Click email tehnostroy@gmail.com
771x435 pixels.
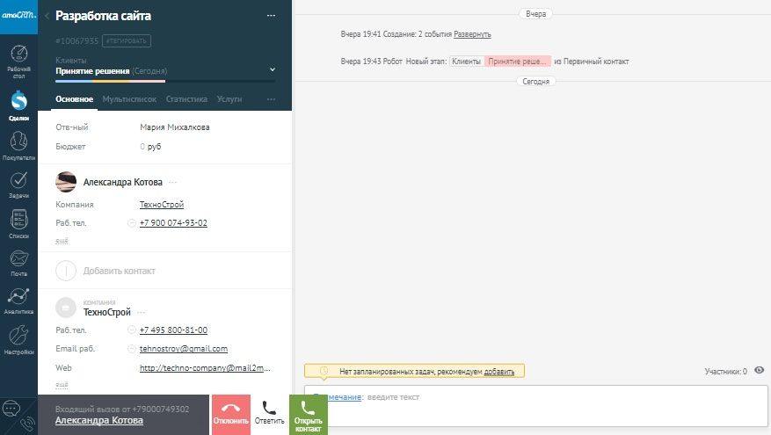point(184,349)
